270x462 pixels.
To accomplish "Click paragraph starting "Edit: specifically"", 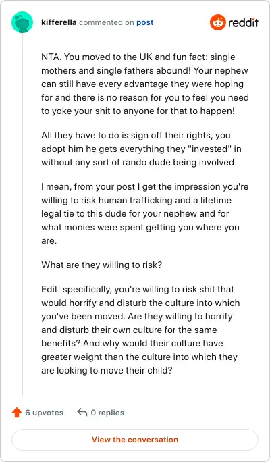I will (140, 330).
